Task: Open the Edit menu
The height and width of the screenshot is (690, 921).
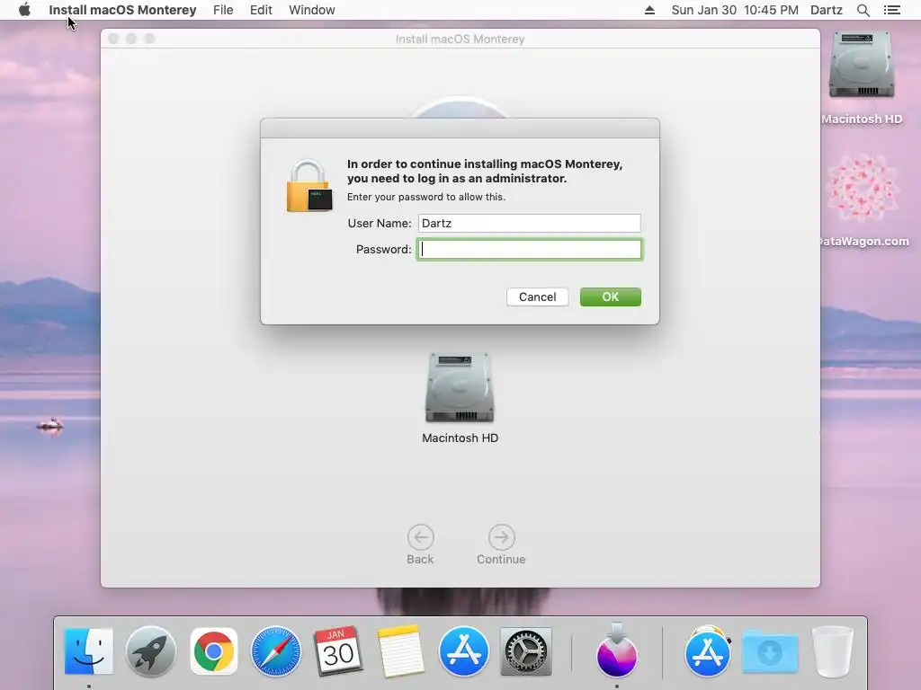Action: pos(261,10)
